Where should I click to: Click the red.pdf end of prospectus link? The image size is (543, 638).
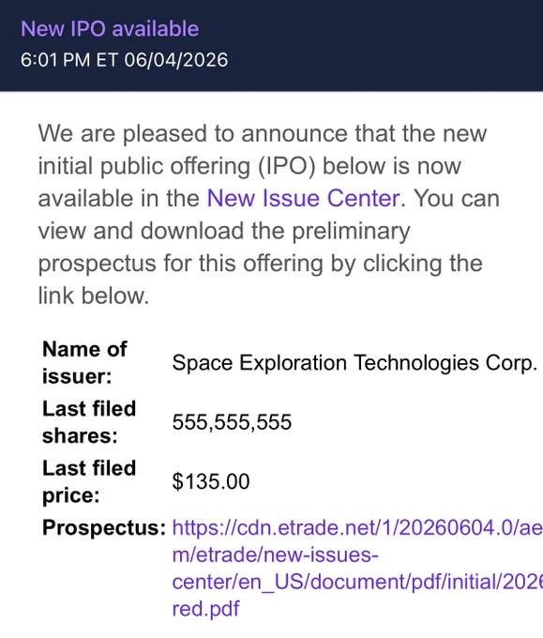coord(205,609)
